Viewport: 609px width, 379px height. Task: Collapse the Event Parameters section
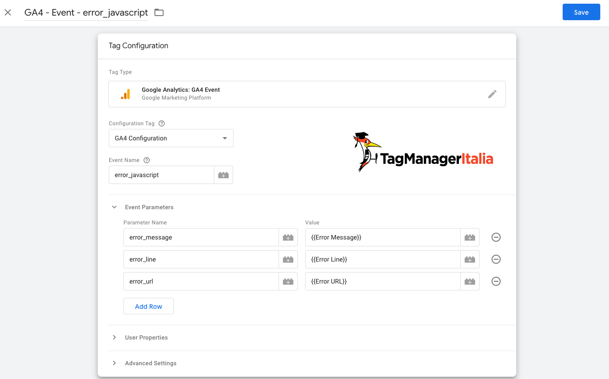pos(115,207)
